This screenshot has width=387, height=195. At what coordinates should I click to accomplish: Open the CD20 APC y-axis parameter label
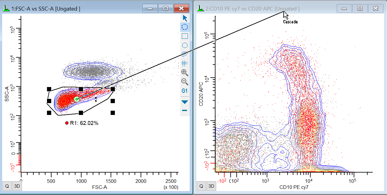coord(201,95)
